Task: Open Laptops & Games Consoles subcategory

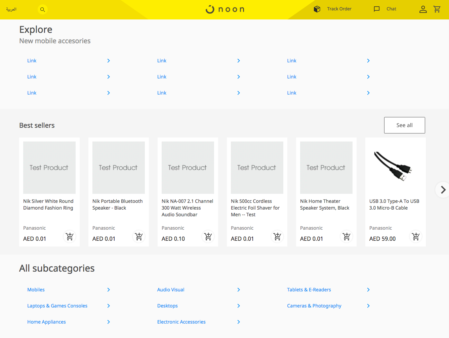Action: [57, 306]
